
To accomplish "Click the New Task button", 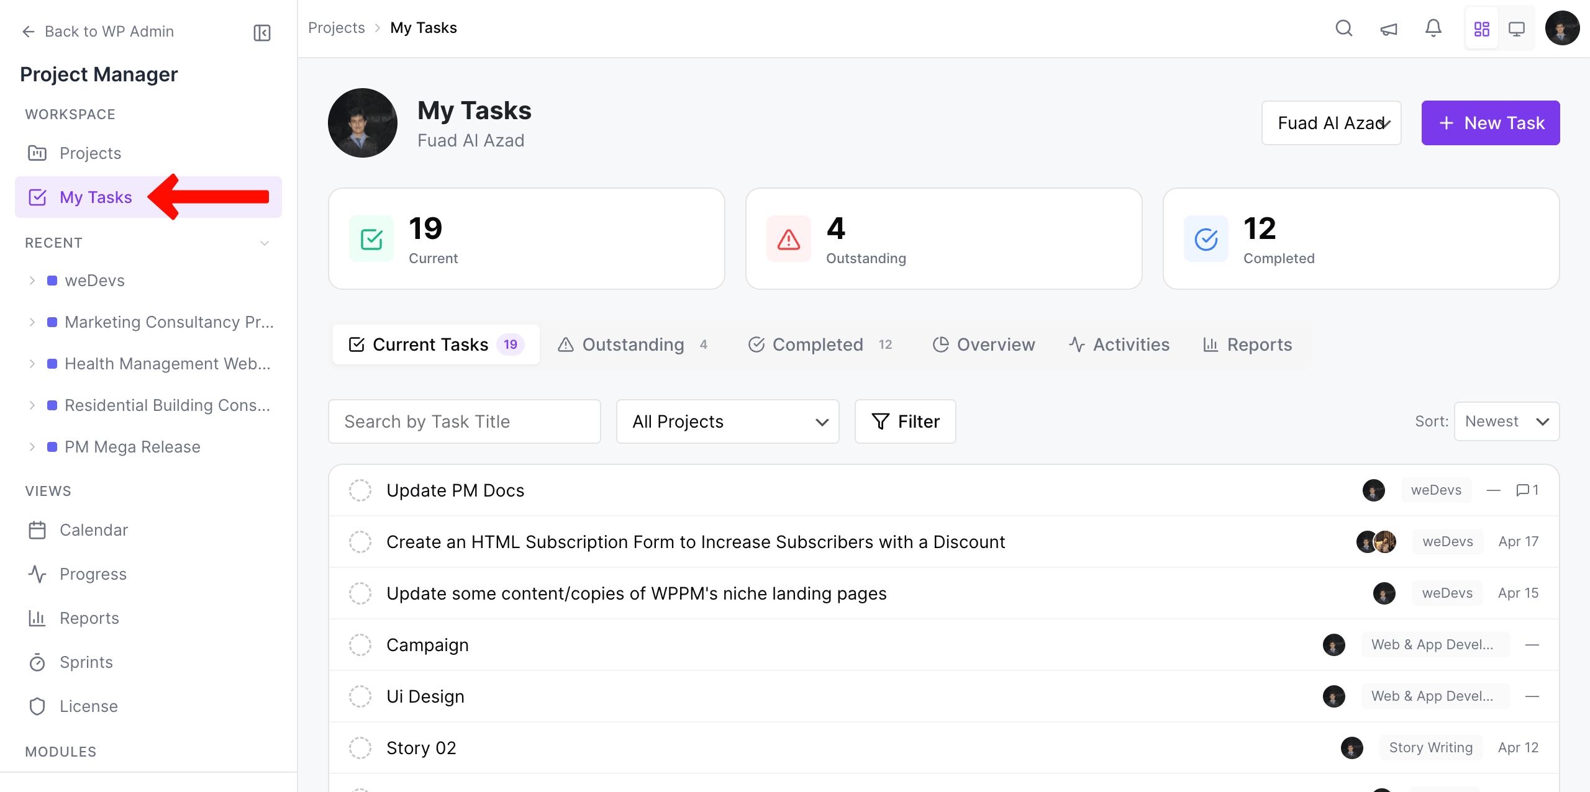I will click(1490, 122).
